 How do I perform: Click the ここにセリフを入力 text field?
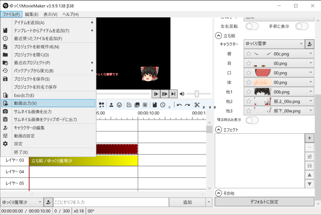coord(111,202)
